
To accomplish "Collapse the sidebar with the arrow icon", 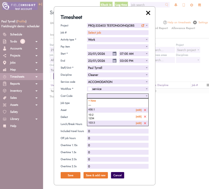I will click(40, 4).
